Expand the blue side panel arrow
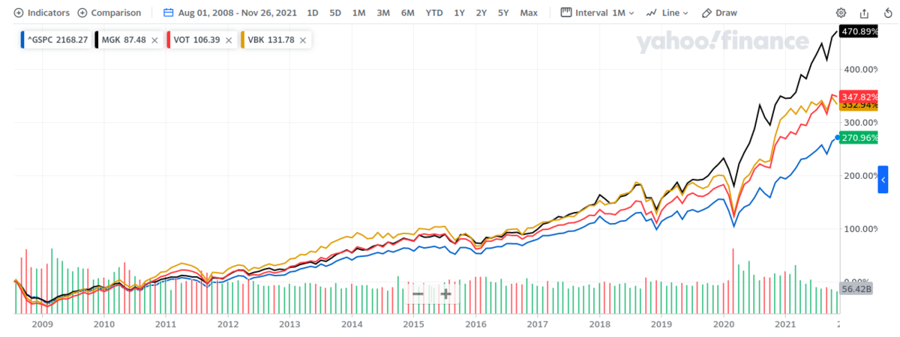 click(x=883, y=180)
